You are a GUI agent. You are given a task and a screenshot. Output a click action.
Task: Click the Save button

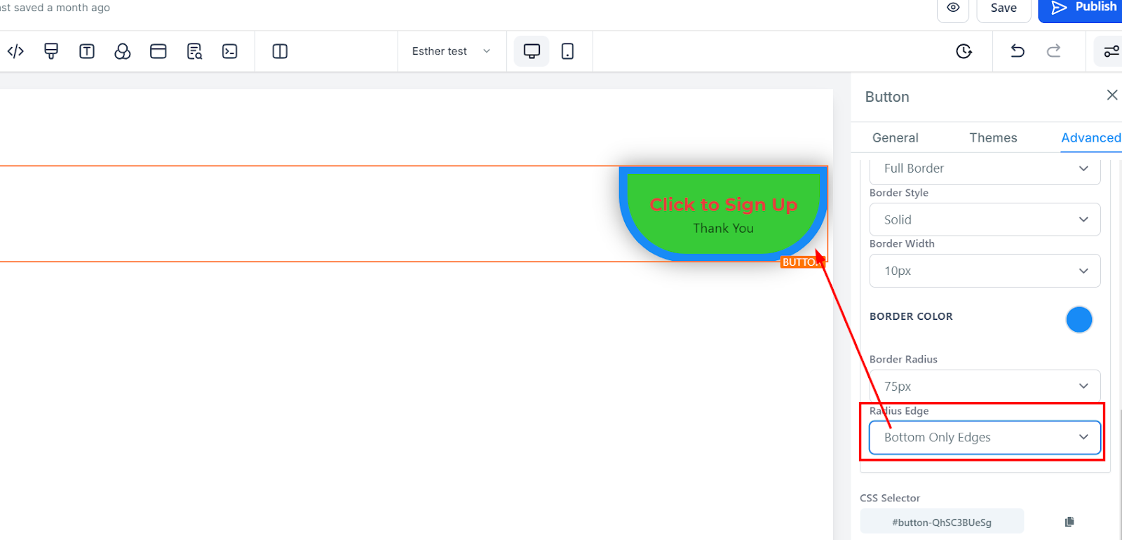[1003, 8]
